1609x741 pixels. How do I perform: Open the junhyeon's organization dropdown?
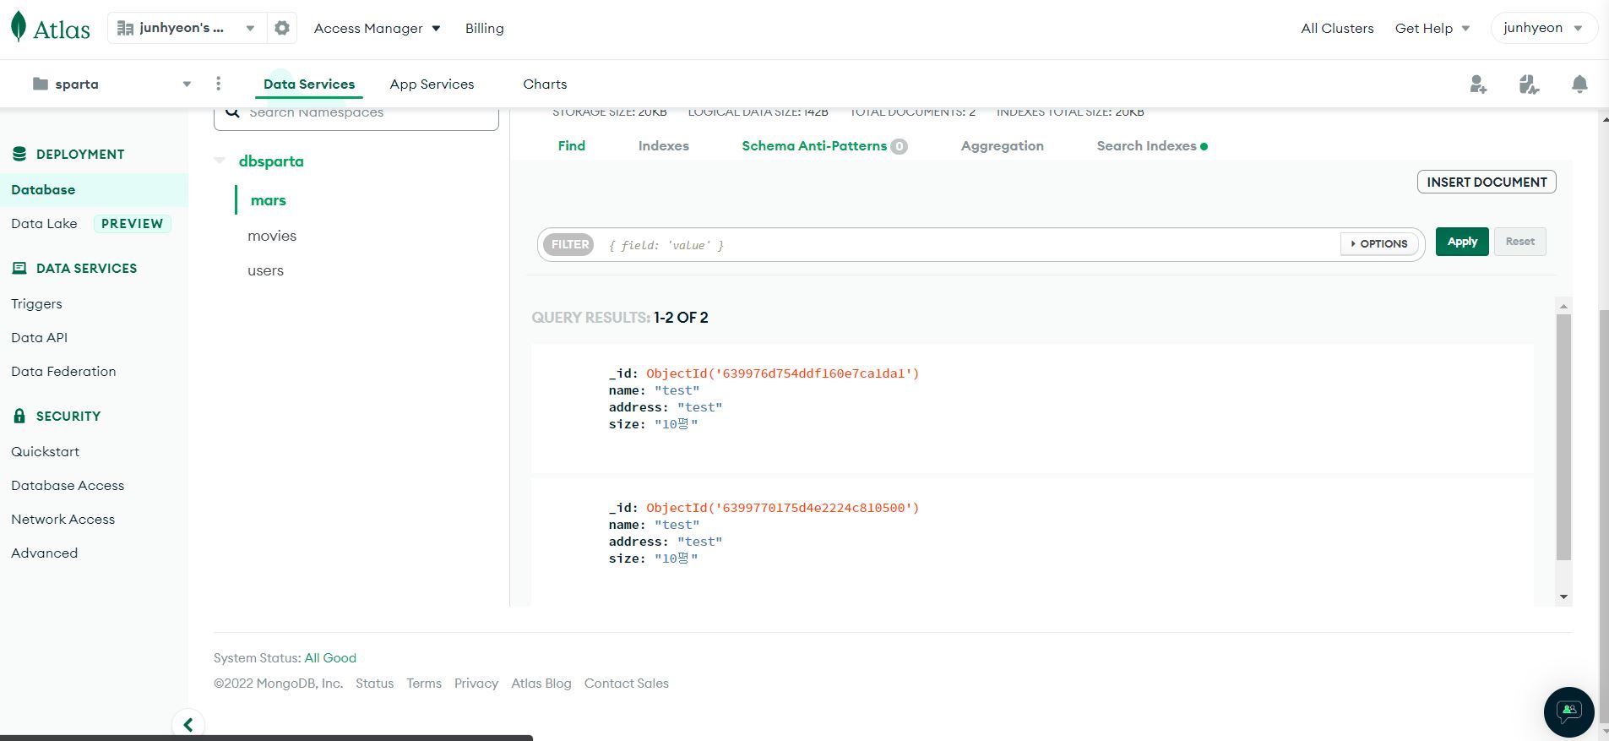[x=187, y=28]
